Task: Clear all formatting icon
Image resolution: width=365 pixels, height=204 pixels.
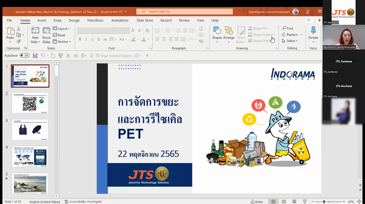Action: (147, 31)
